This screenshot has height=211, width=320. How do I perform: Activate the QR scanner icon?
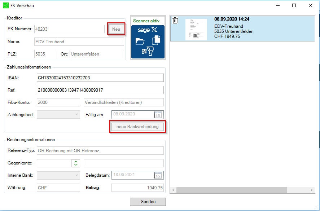(x=148, y=51)
